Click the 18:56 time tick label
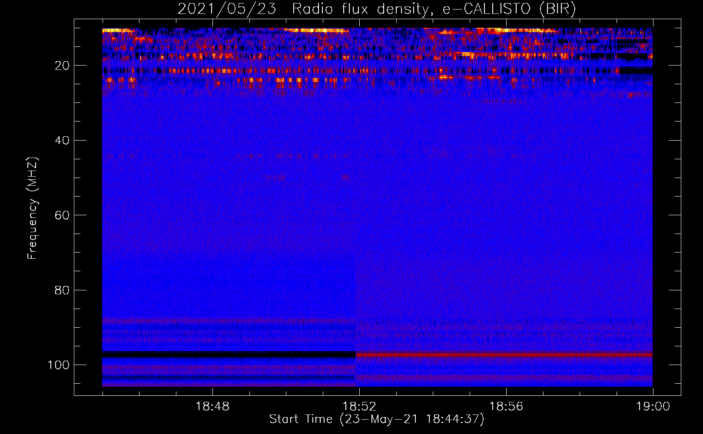 tap(506, 407)
